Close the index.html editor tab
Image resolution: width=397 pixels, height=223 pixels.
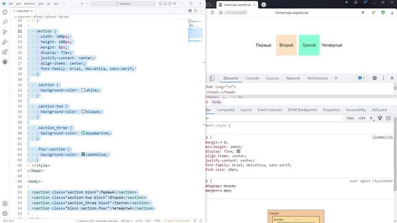32,11
